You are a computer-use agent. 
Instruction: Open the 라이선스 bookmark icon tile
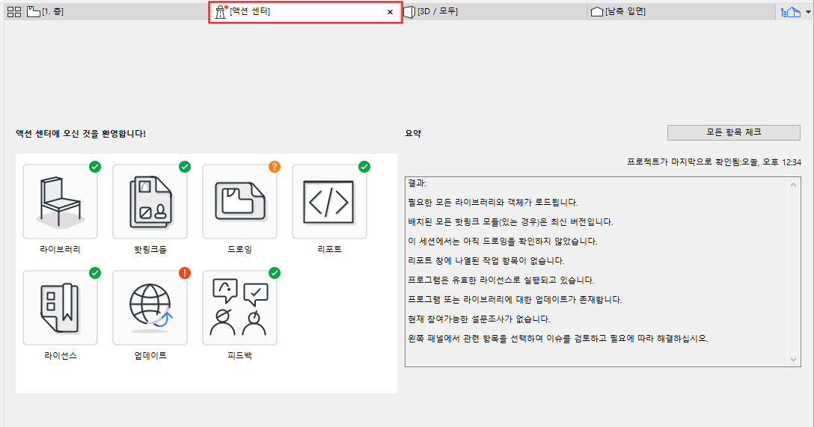(x=60, y=307)
